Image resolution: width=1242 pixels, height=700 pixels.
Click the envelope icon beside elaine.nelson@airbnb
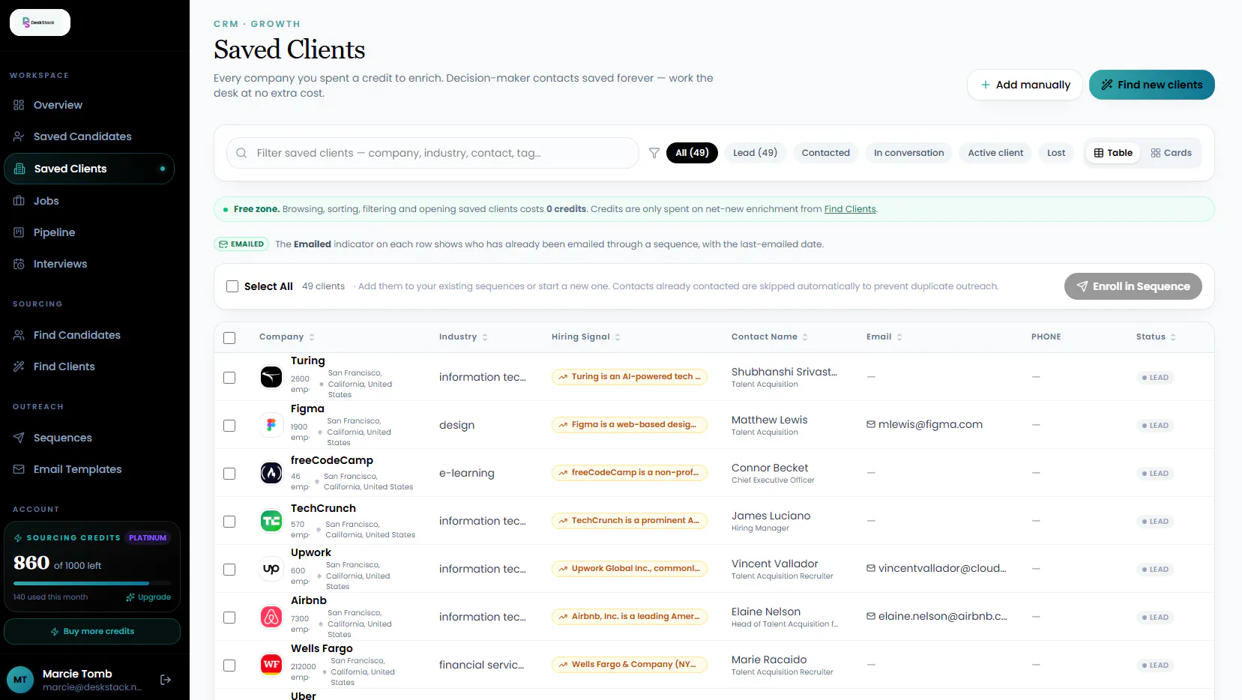click(x=871, y=616)
